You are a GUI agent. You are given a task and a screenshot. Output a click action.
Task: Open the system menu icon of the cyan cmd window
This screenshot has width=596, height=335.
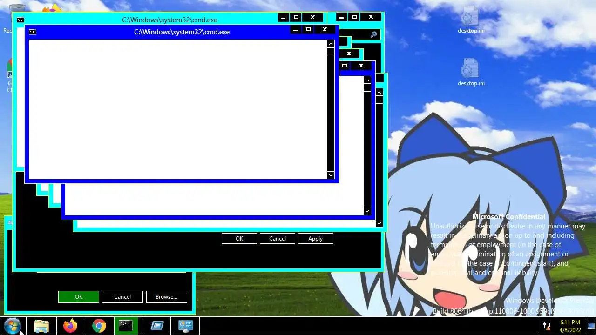coord(20,20)
